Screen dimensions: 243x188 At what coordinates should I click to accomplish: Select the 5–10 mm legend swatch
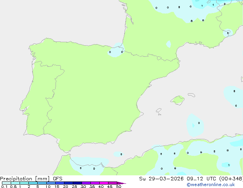click(42, 183)
